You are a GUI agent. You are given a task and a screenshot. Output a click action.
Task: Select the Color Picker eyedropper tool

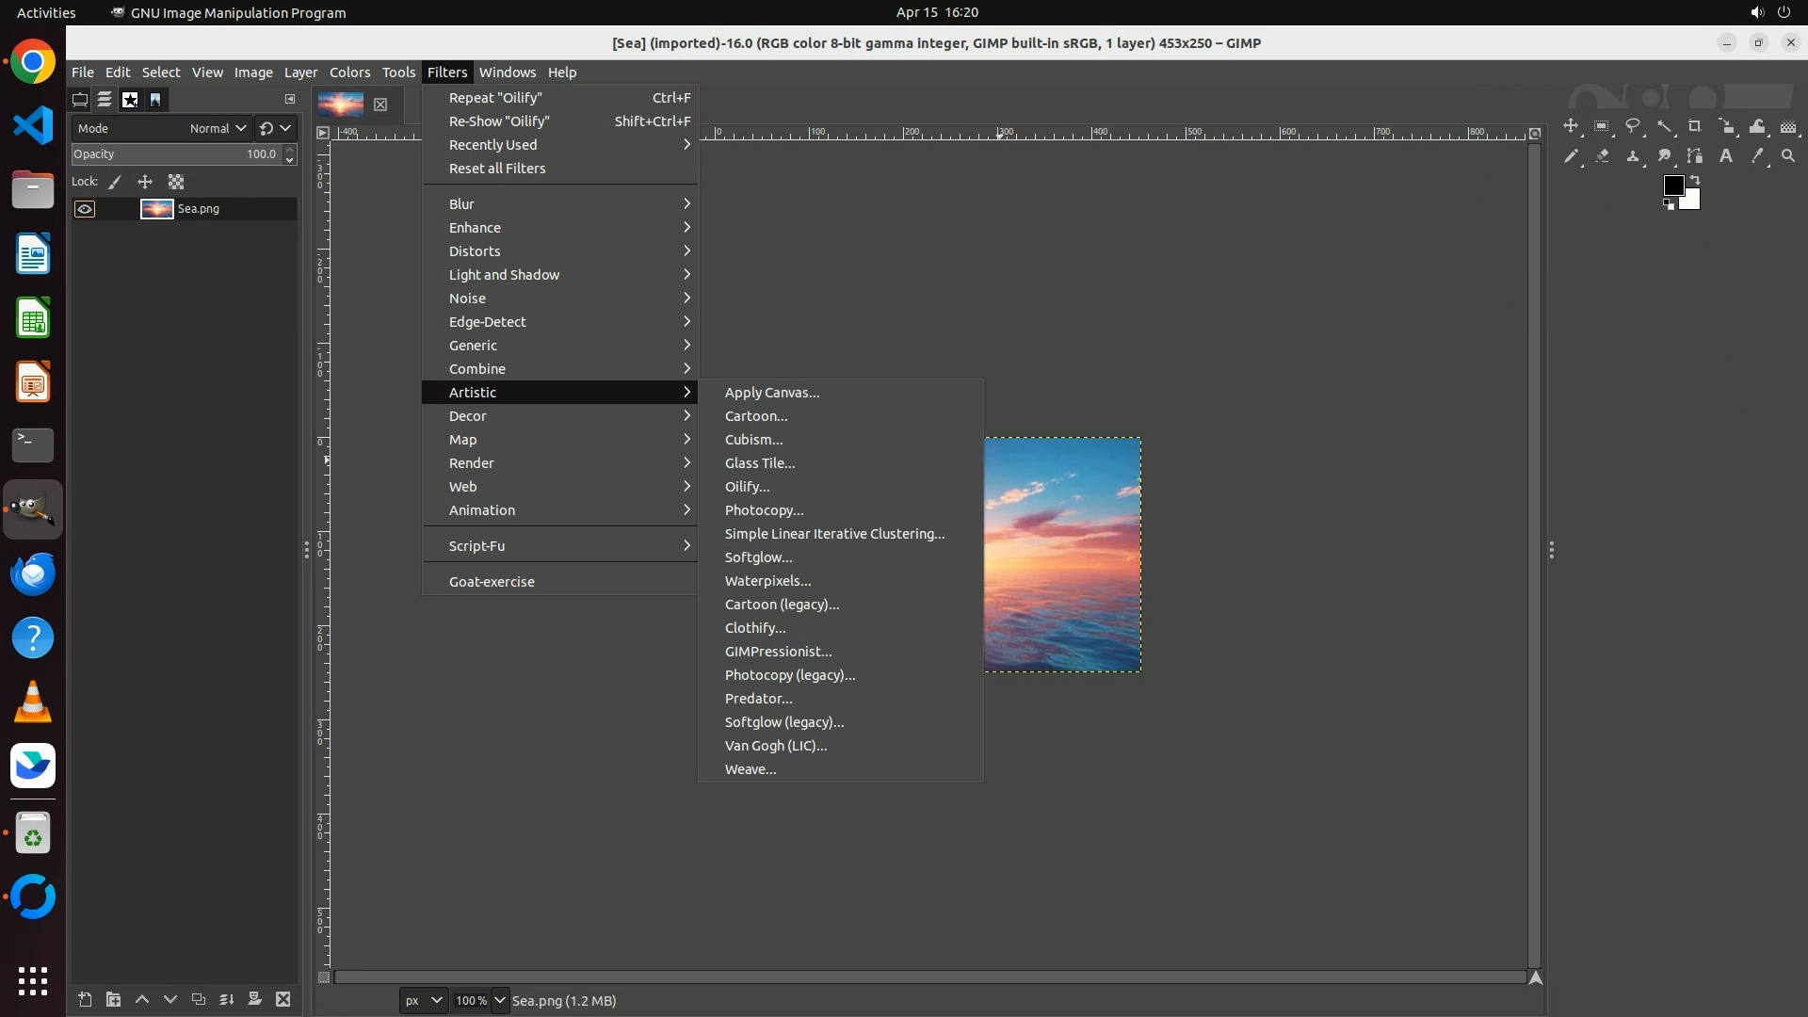tap(1757, 156)
